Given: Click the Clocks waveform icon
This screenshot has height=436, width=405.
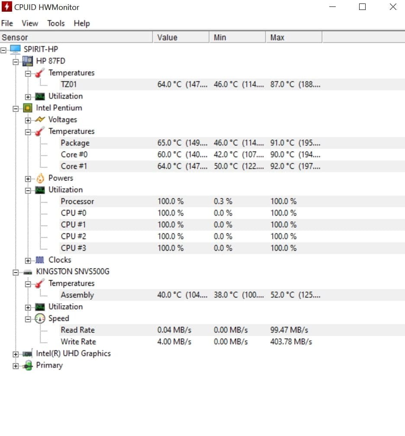Looking at the screenshot, I should point(40,260).
